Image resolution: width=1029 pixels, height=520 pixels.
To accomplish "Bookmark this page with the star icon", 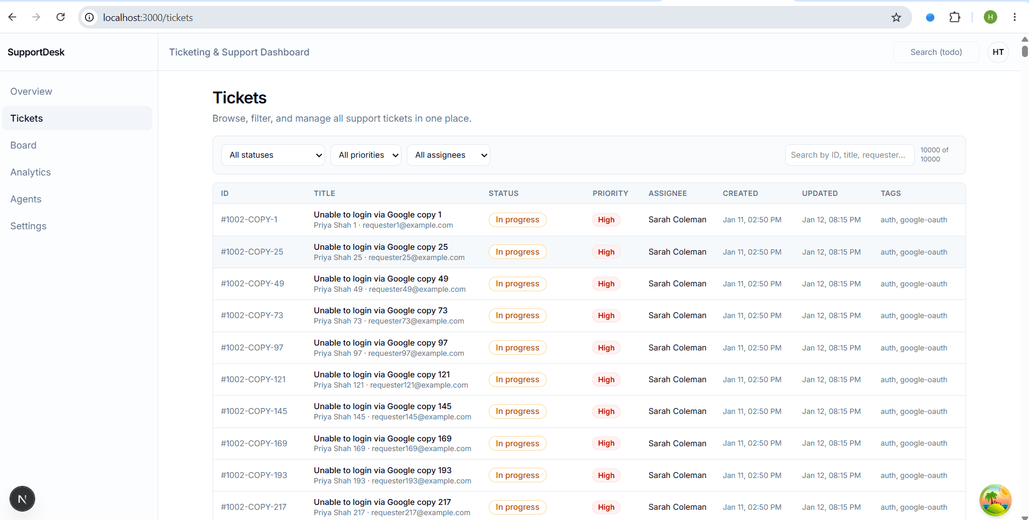I will tap(896, 17).
